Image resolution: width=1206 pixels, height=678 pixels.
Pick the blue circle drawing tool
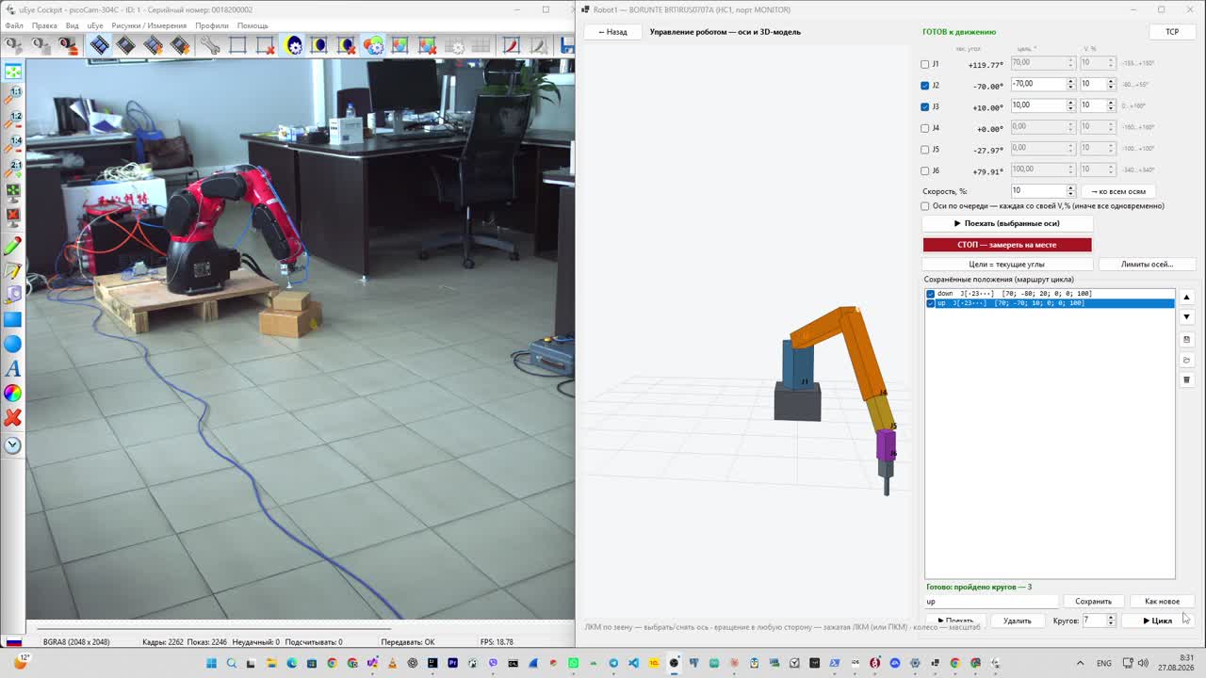tap(13, 344)
